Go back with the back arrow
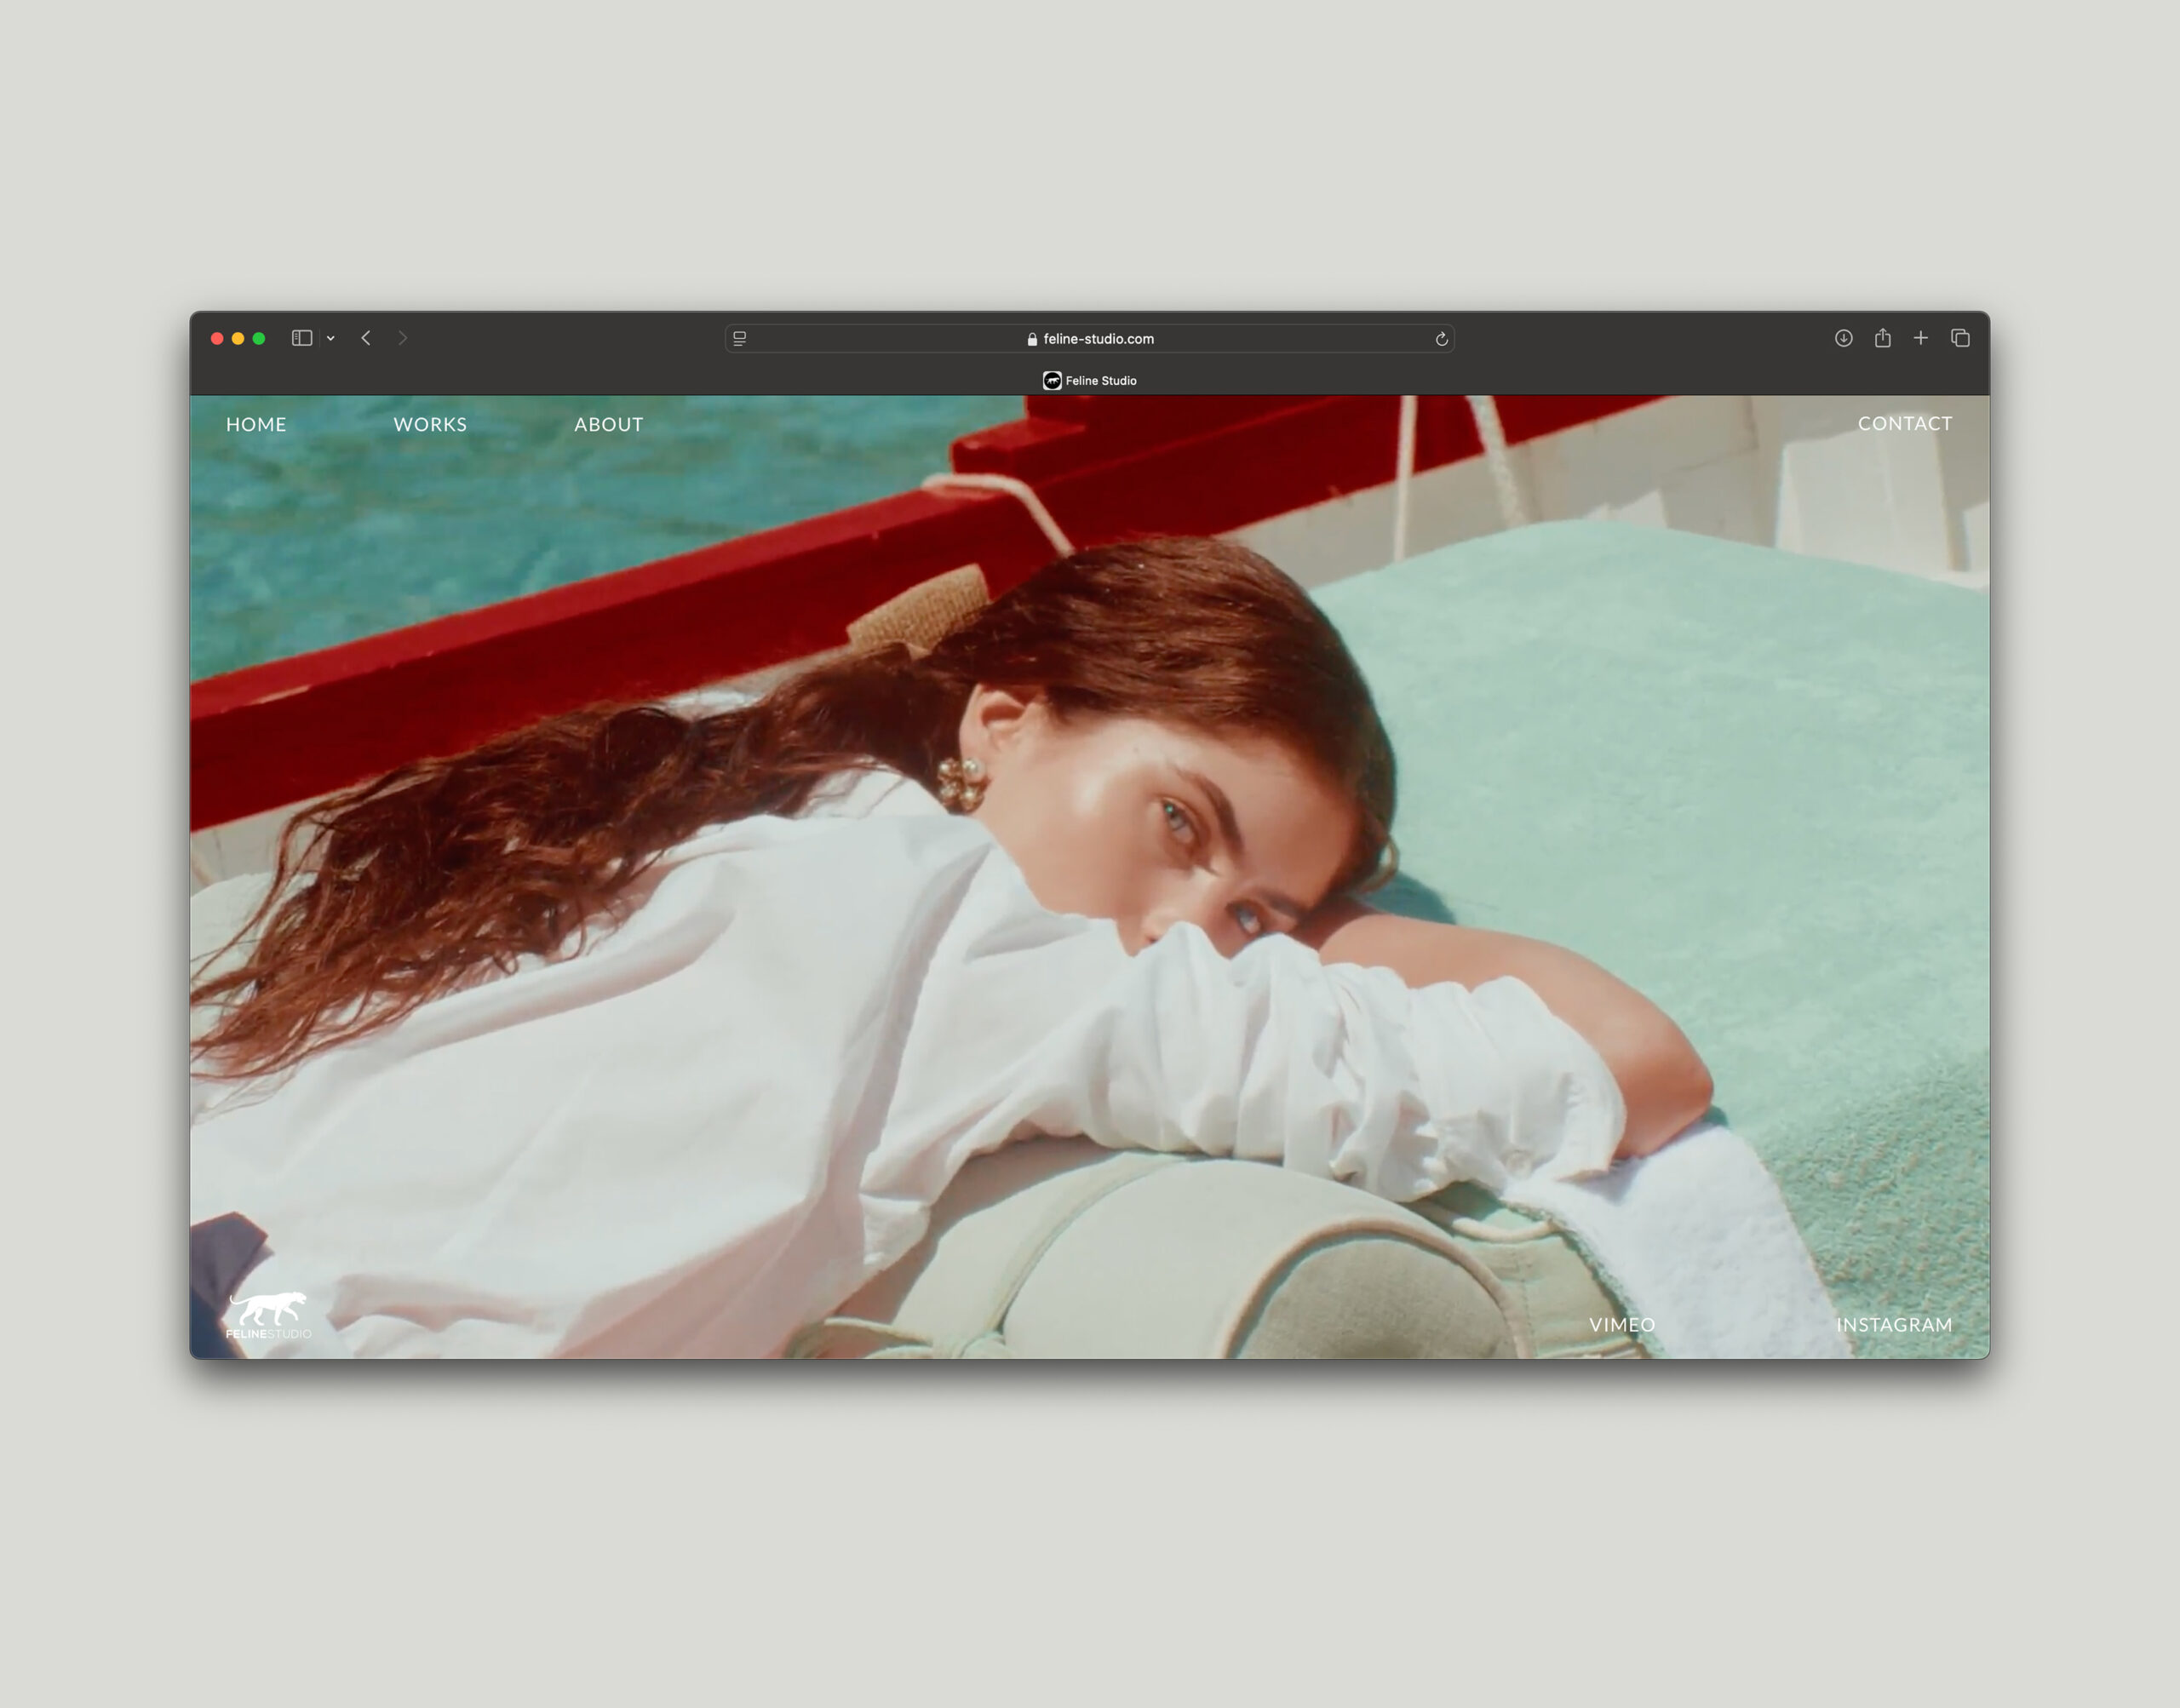The height and width of the screenshot is (1708, 2180). click(x=366, y=338)
